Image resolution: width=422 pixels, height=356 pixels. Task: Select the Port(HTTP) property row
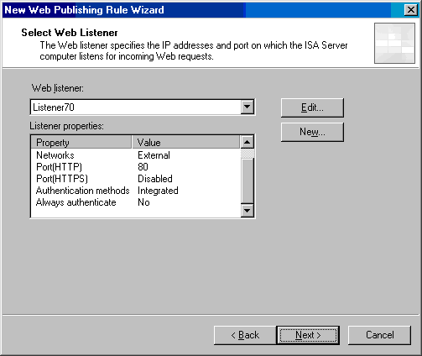[136, 167]
